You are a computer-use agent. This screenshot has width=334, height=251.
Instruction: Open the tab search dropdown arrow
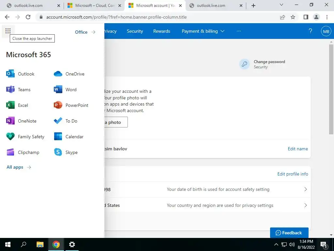(281, 5)
